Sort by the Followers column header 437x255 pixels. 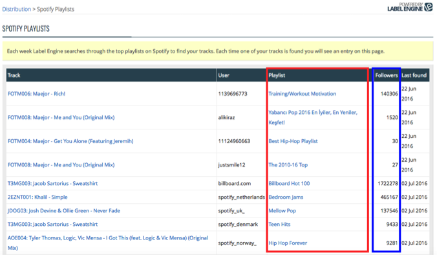pyautogui.click(x=387, y=75)
